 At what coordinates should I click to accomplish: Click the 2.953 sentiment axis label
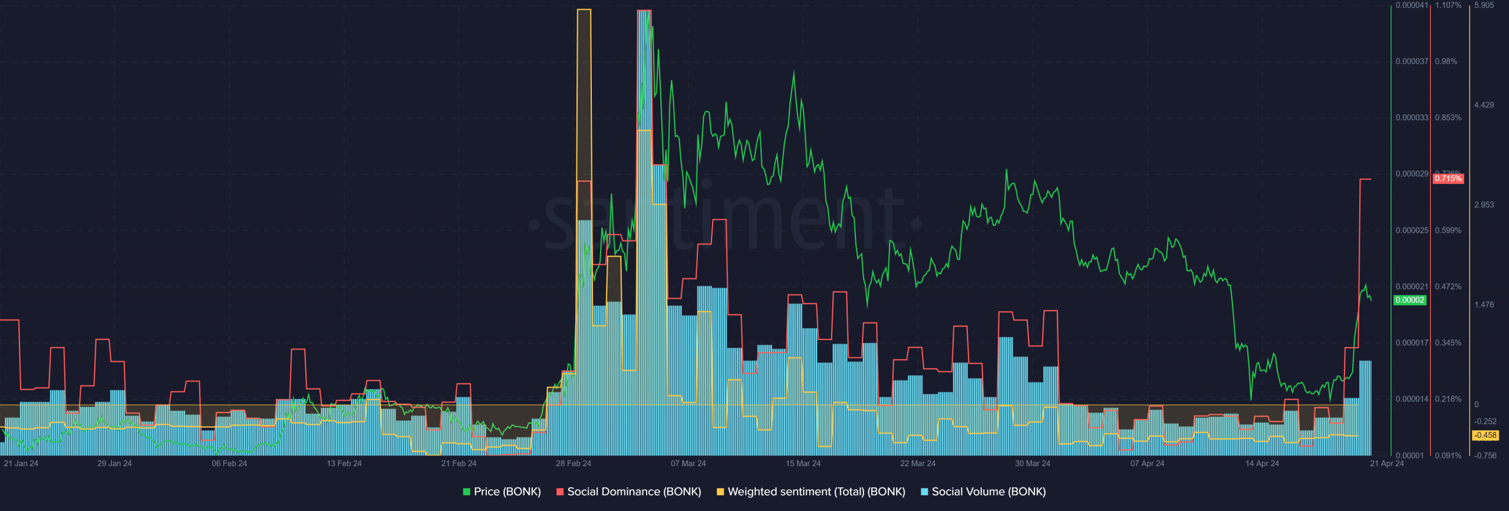click(1484, 205)
